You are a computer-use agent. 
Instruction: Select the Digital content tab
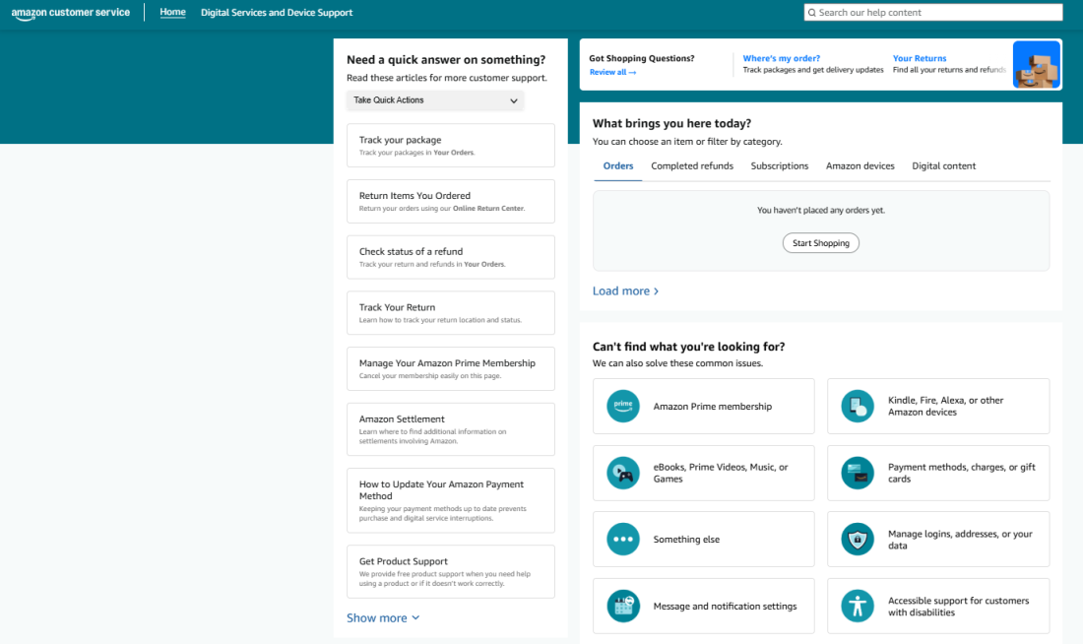click(x=943, y=165)
